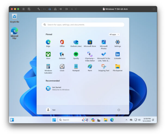Click the VM code brackets toolbar icon
166x135 pixels.
(x=44, y=9)
